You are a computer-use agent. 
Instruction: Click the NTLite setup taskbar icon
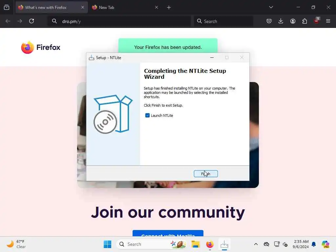(224, 244)
